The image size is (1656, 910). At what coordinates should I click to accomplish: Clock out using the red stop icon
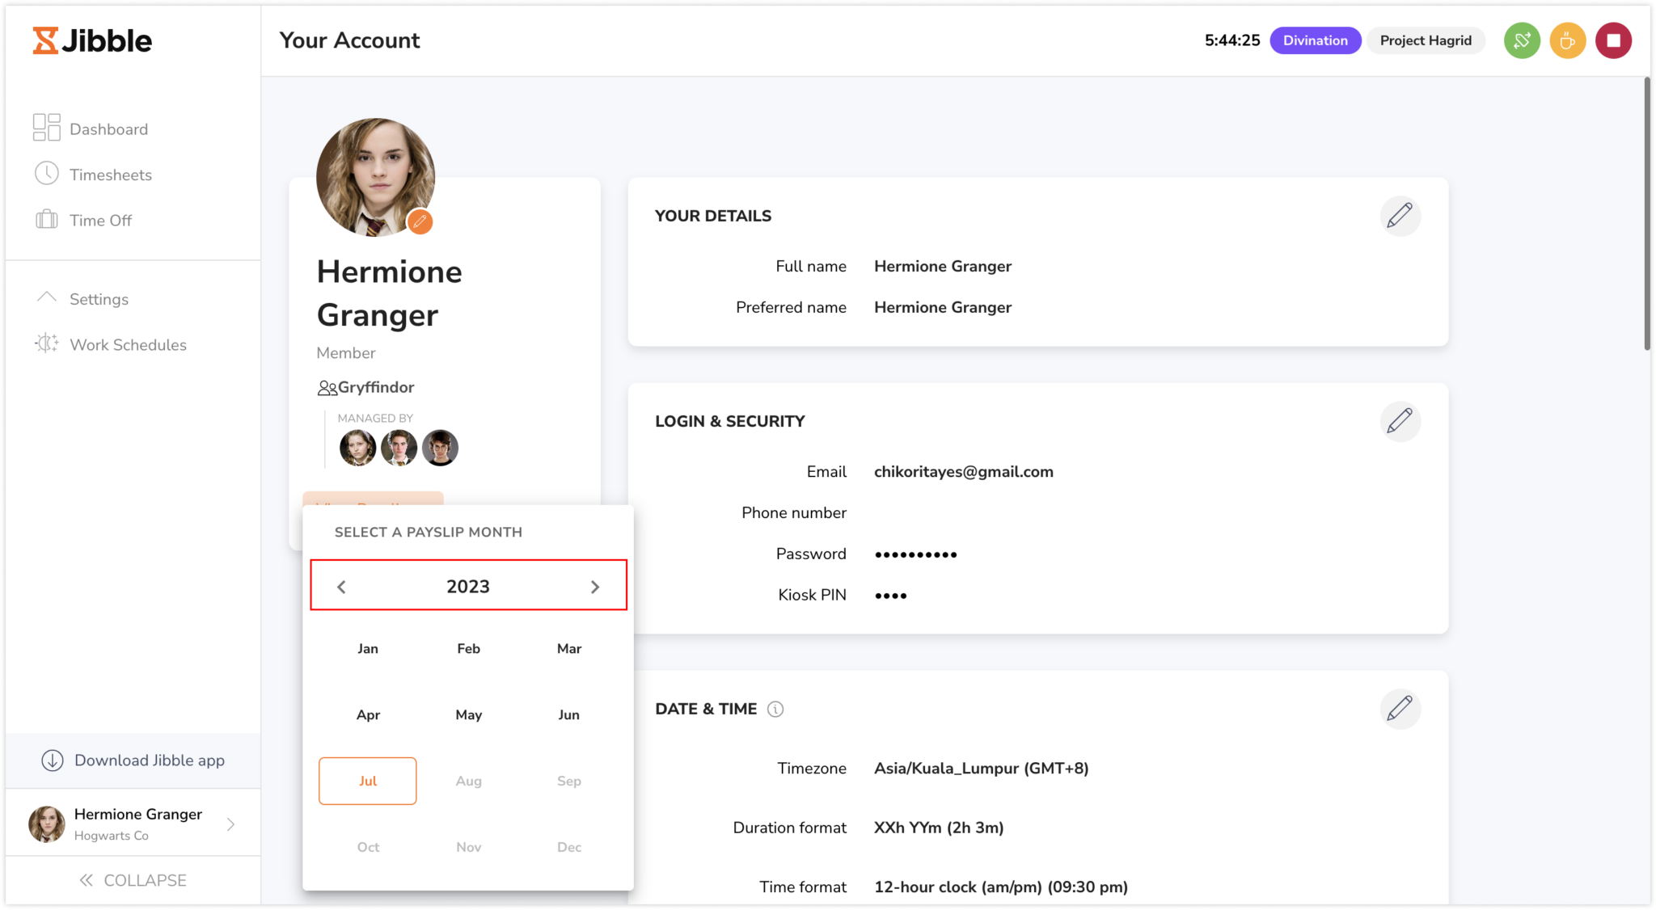pyautogui.click(x=1613, y=40)
